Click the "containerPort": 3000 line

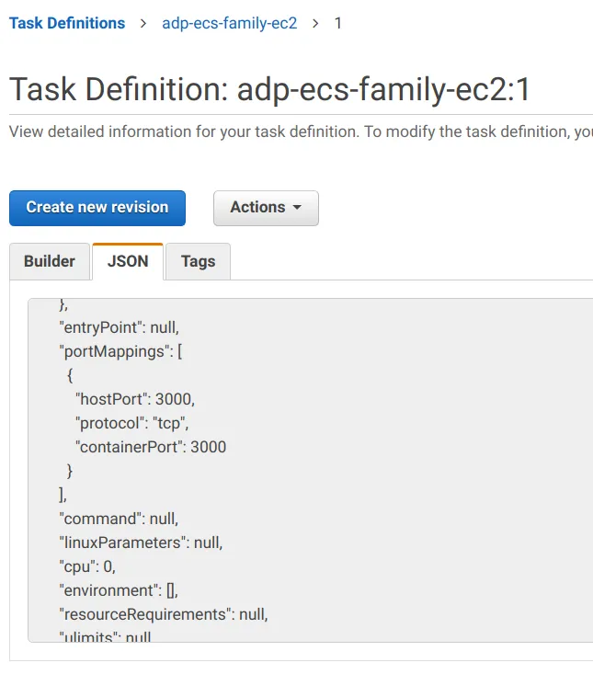pyautogui.click(x=151, y=447)
